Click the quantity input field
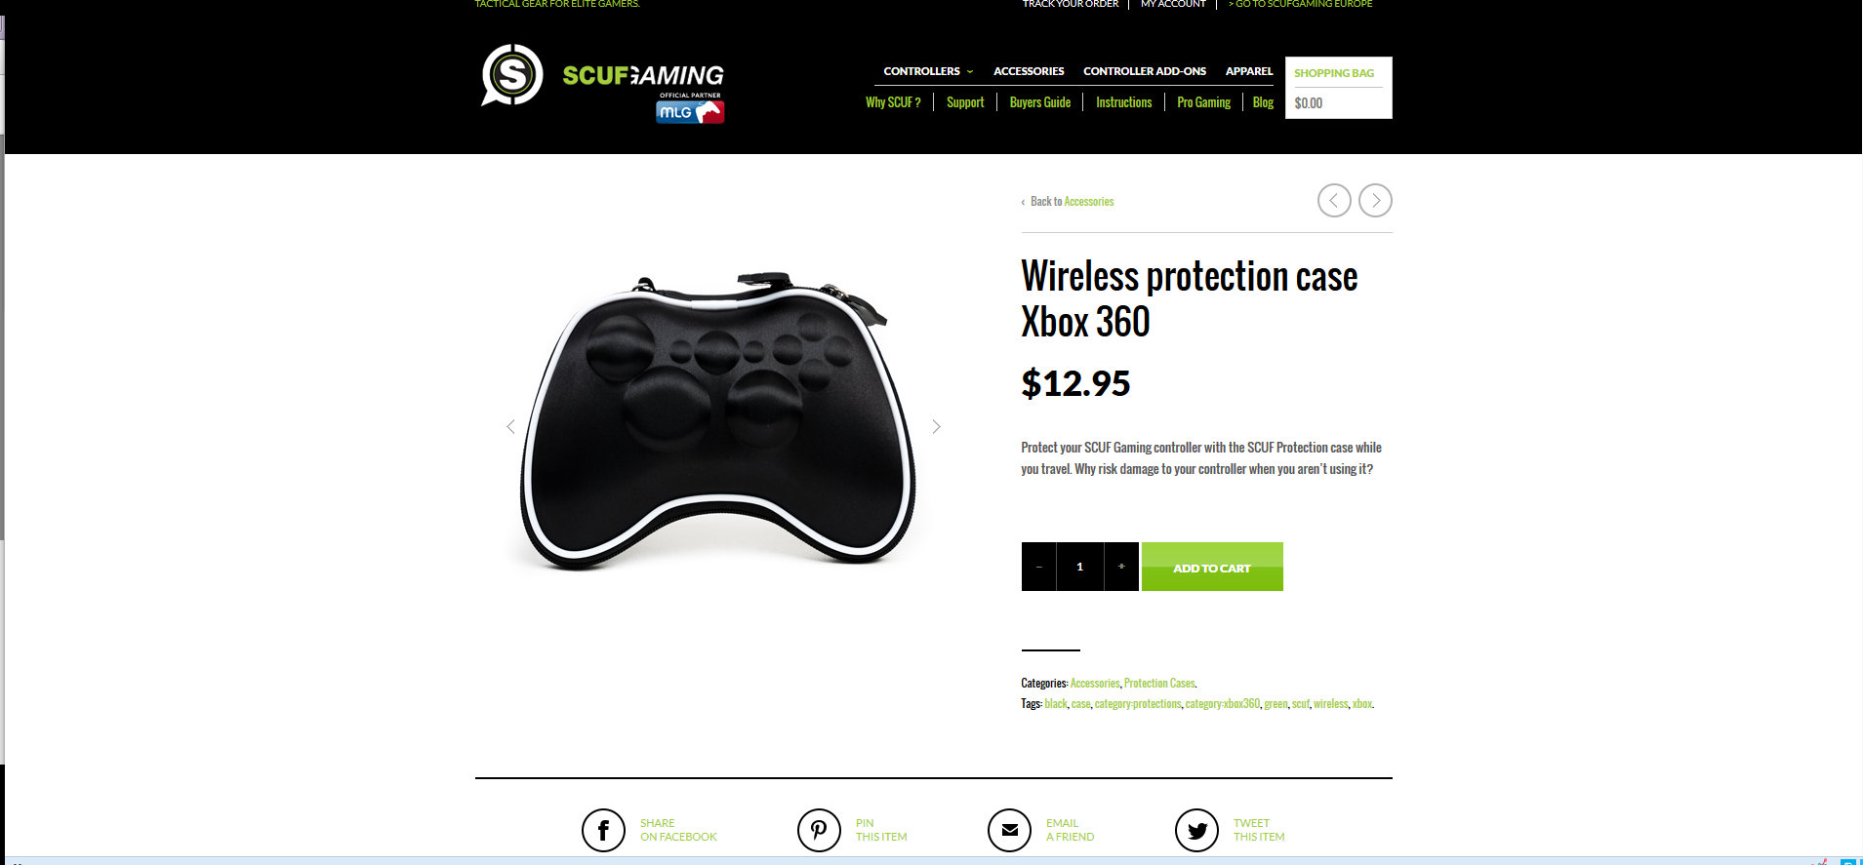Screen dimensions: 1863x865 [x=1080, y=567]
